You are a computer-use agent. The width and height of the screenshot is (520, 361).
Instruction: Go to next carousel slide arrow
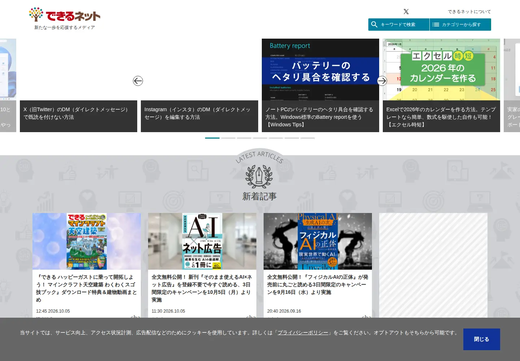(x=382, y=81)
